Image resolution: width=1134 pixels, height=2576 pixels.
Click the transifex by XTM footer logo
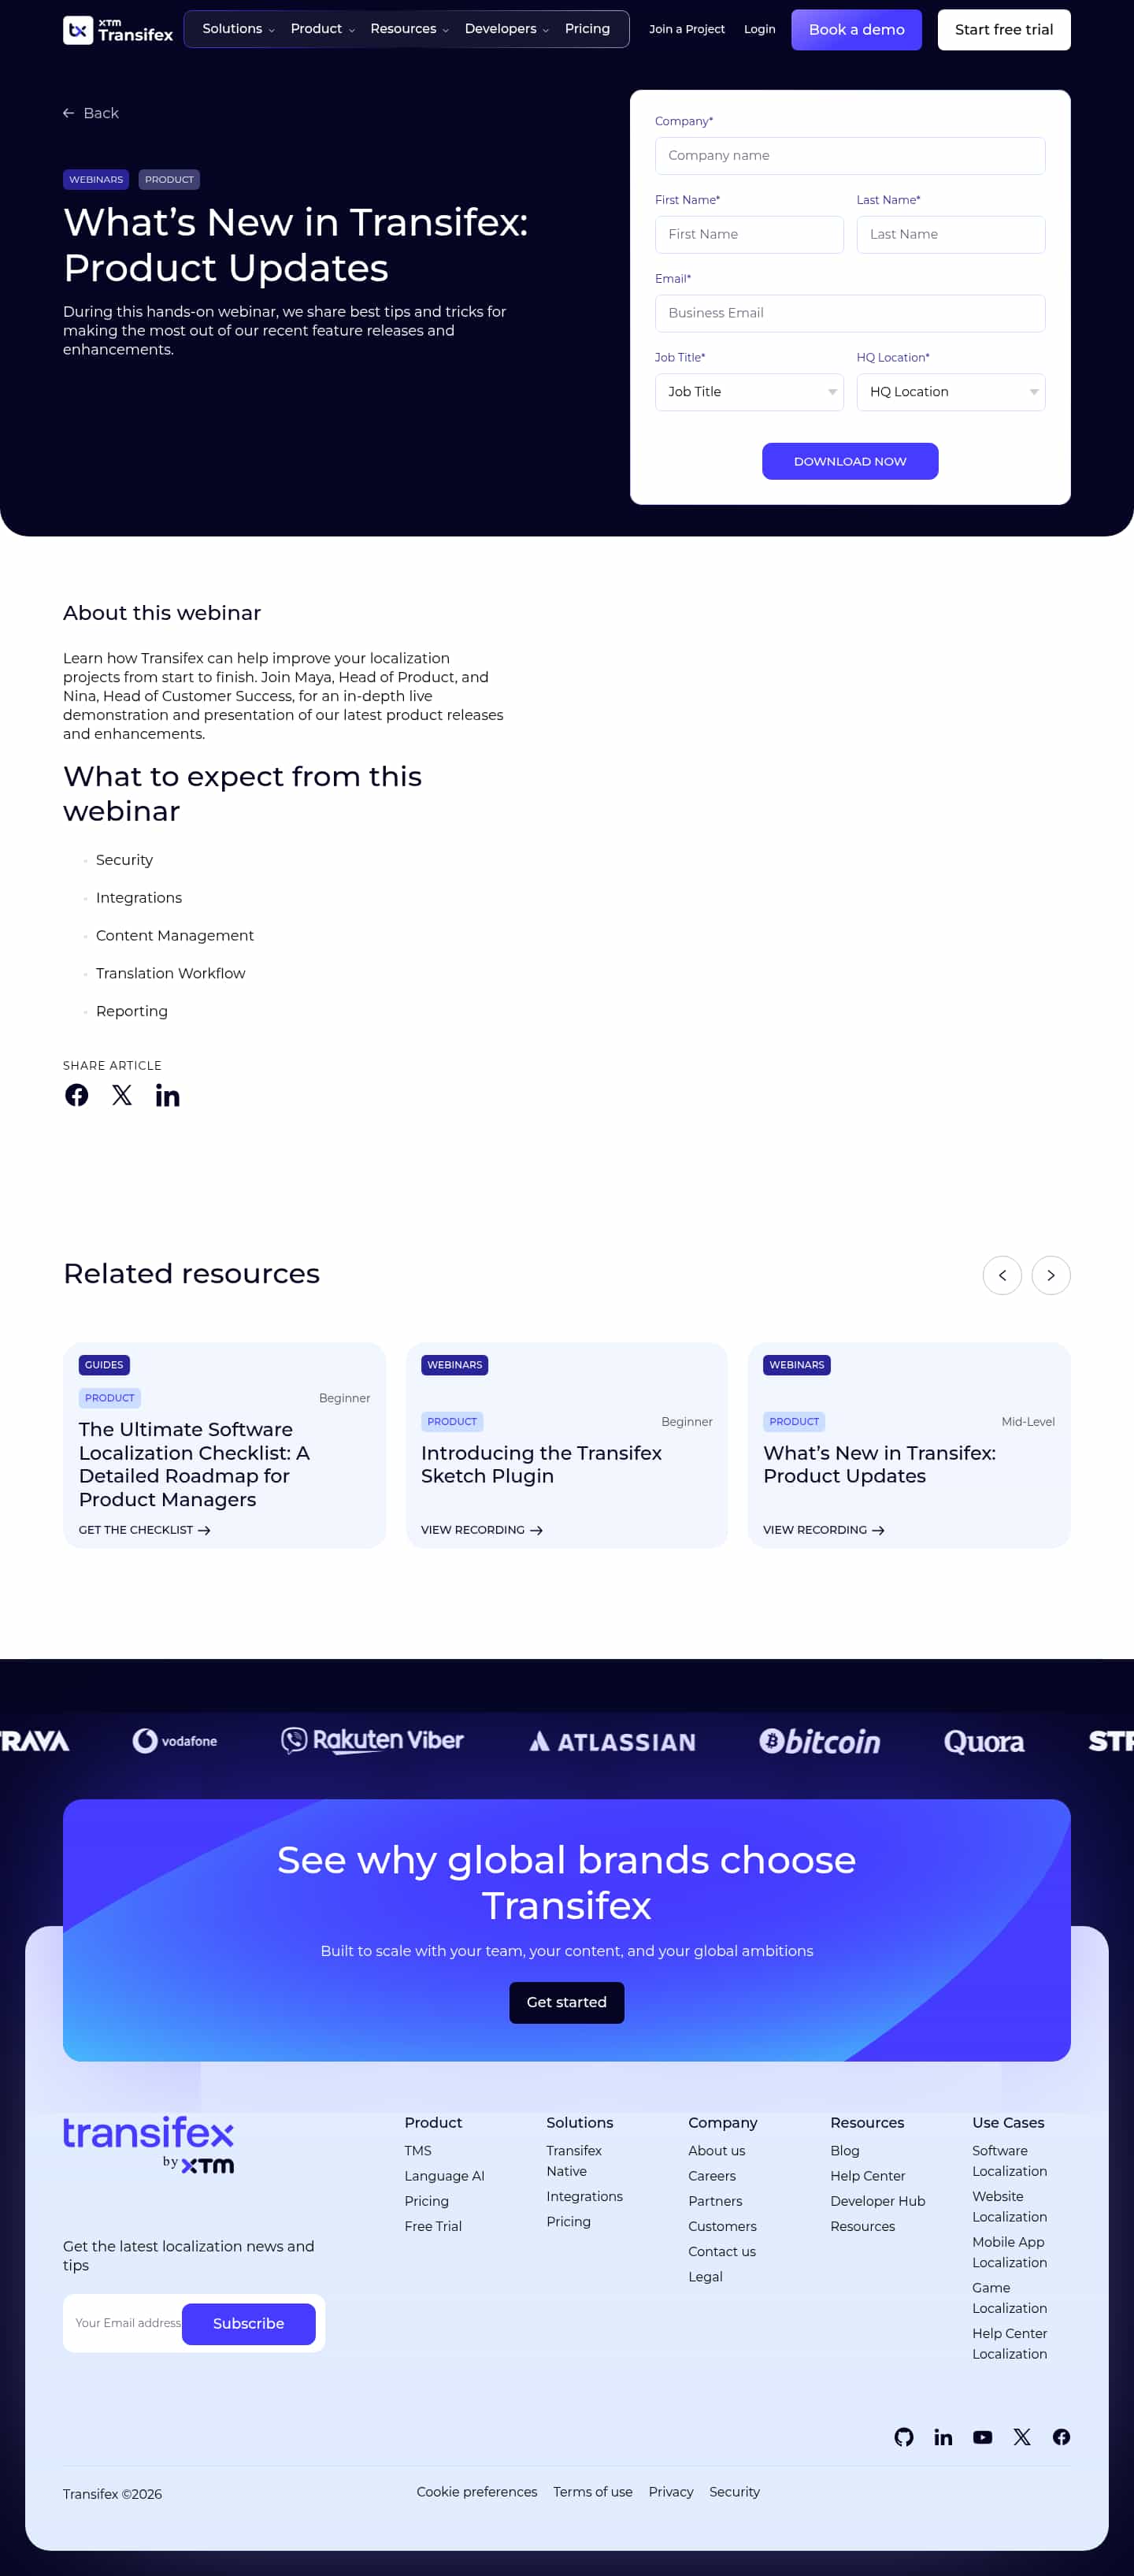[x=148, y=2144]
